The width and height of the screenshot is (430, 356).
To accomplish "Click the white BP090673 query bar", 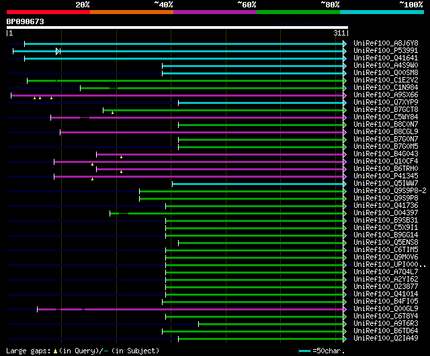I will [x=177, y=27].
